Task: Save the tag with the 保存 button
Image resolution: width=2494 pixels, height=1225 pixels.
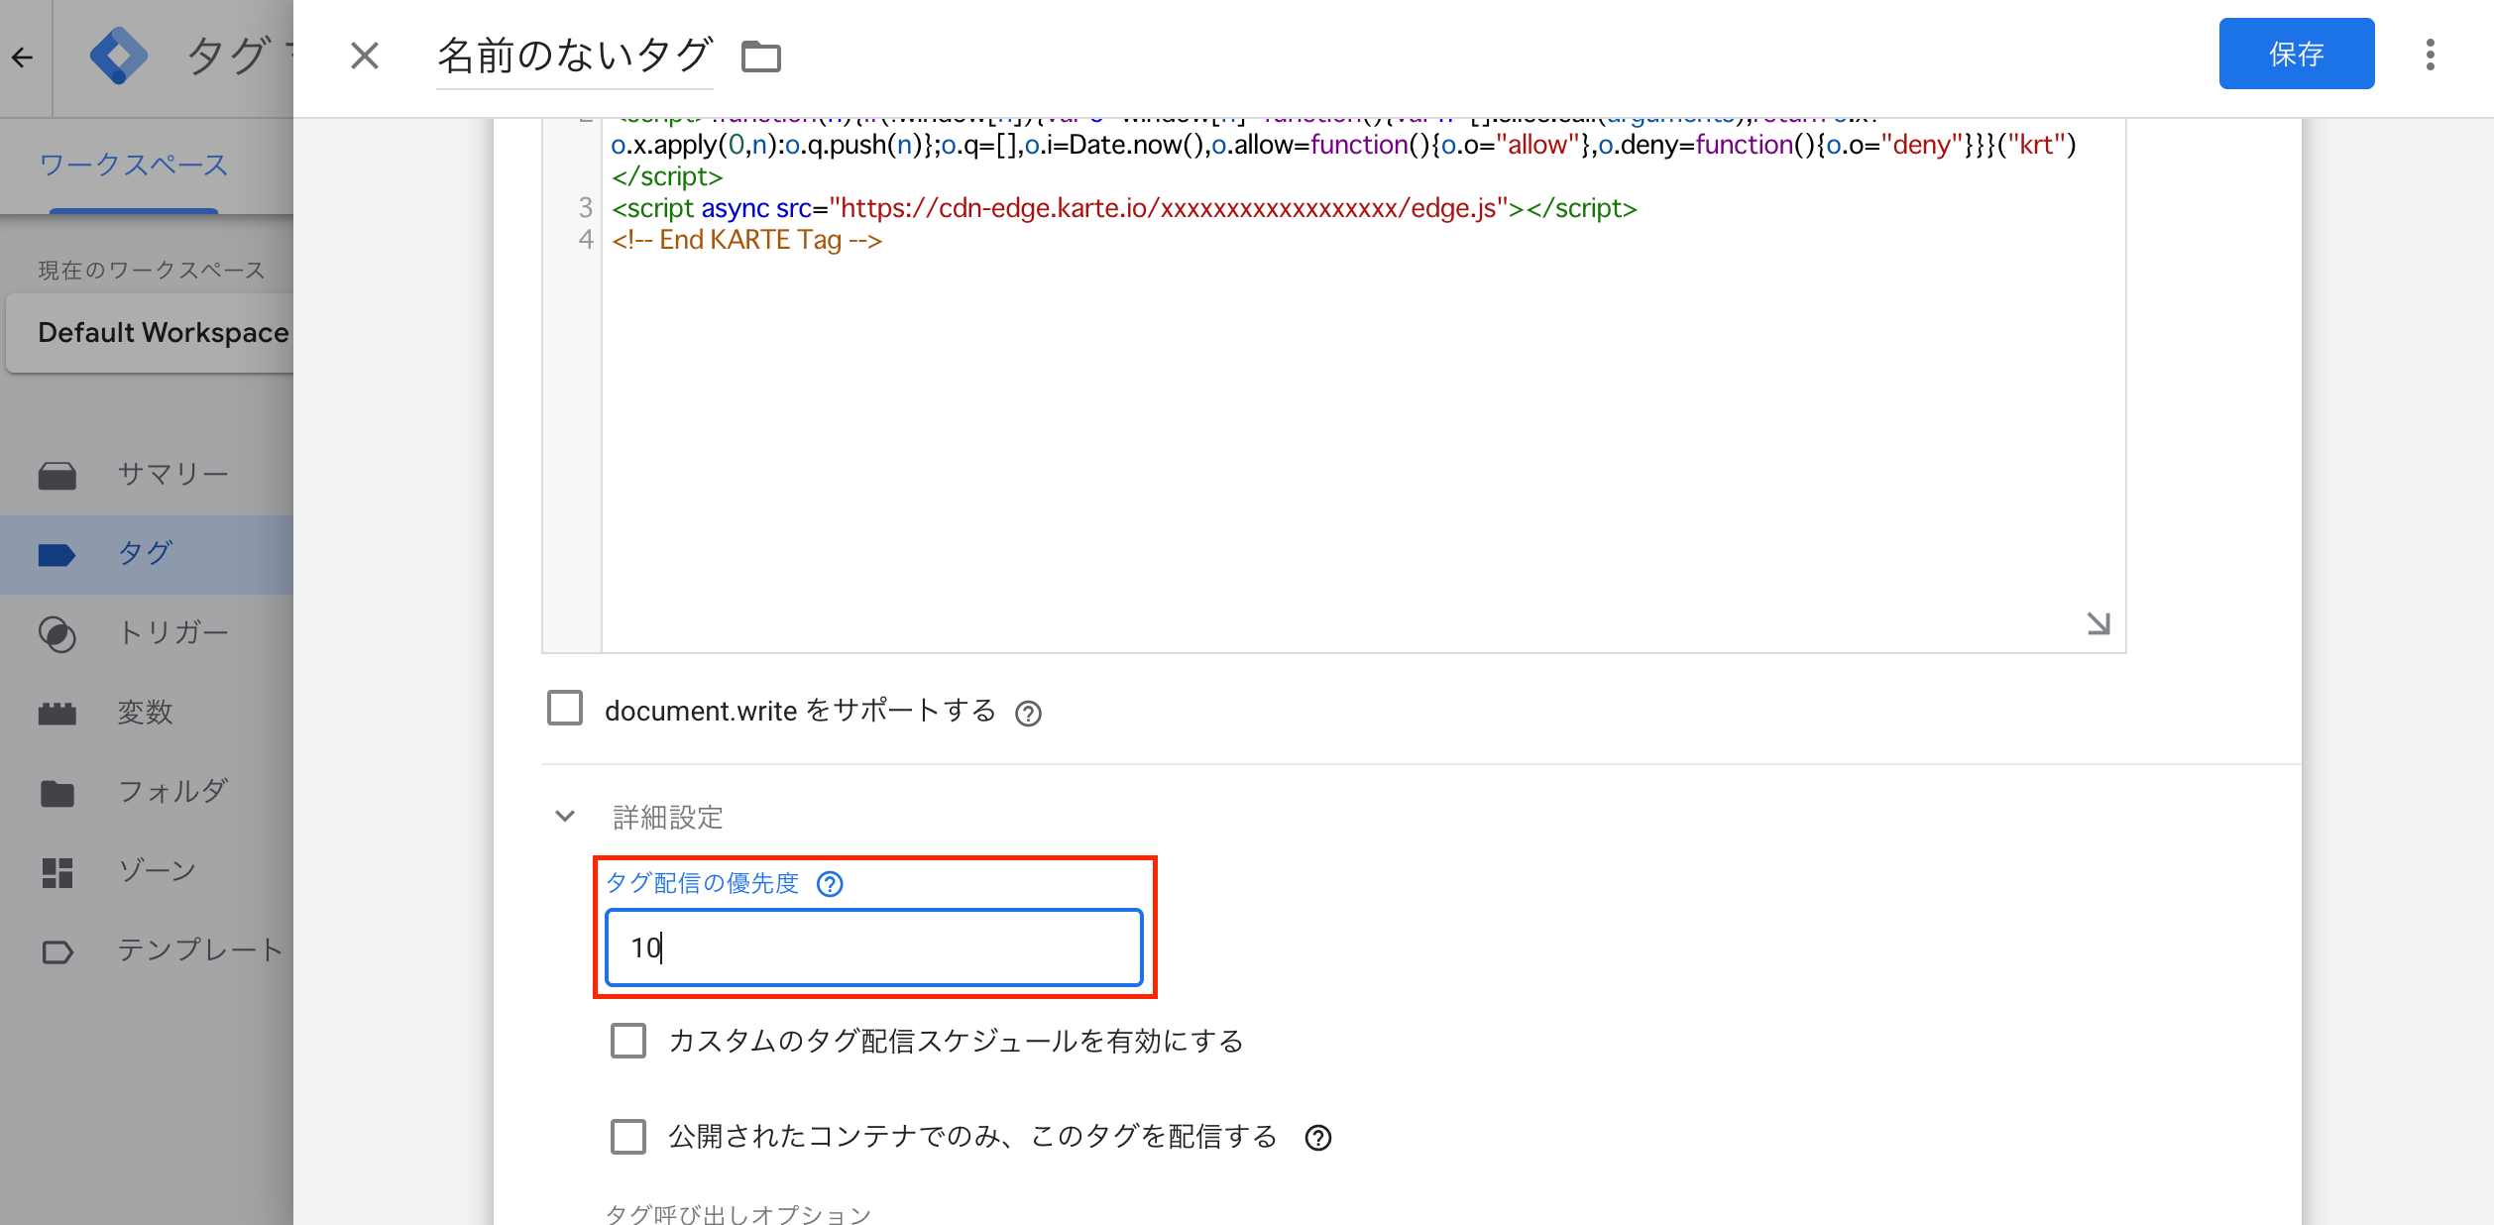Action: [x=2296, y=54]
